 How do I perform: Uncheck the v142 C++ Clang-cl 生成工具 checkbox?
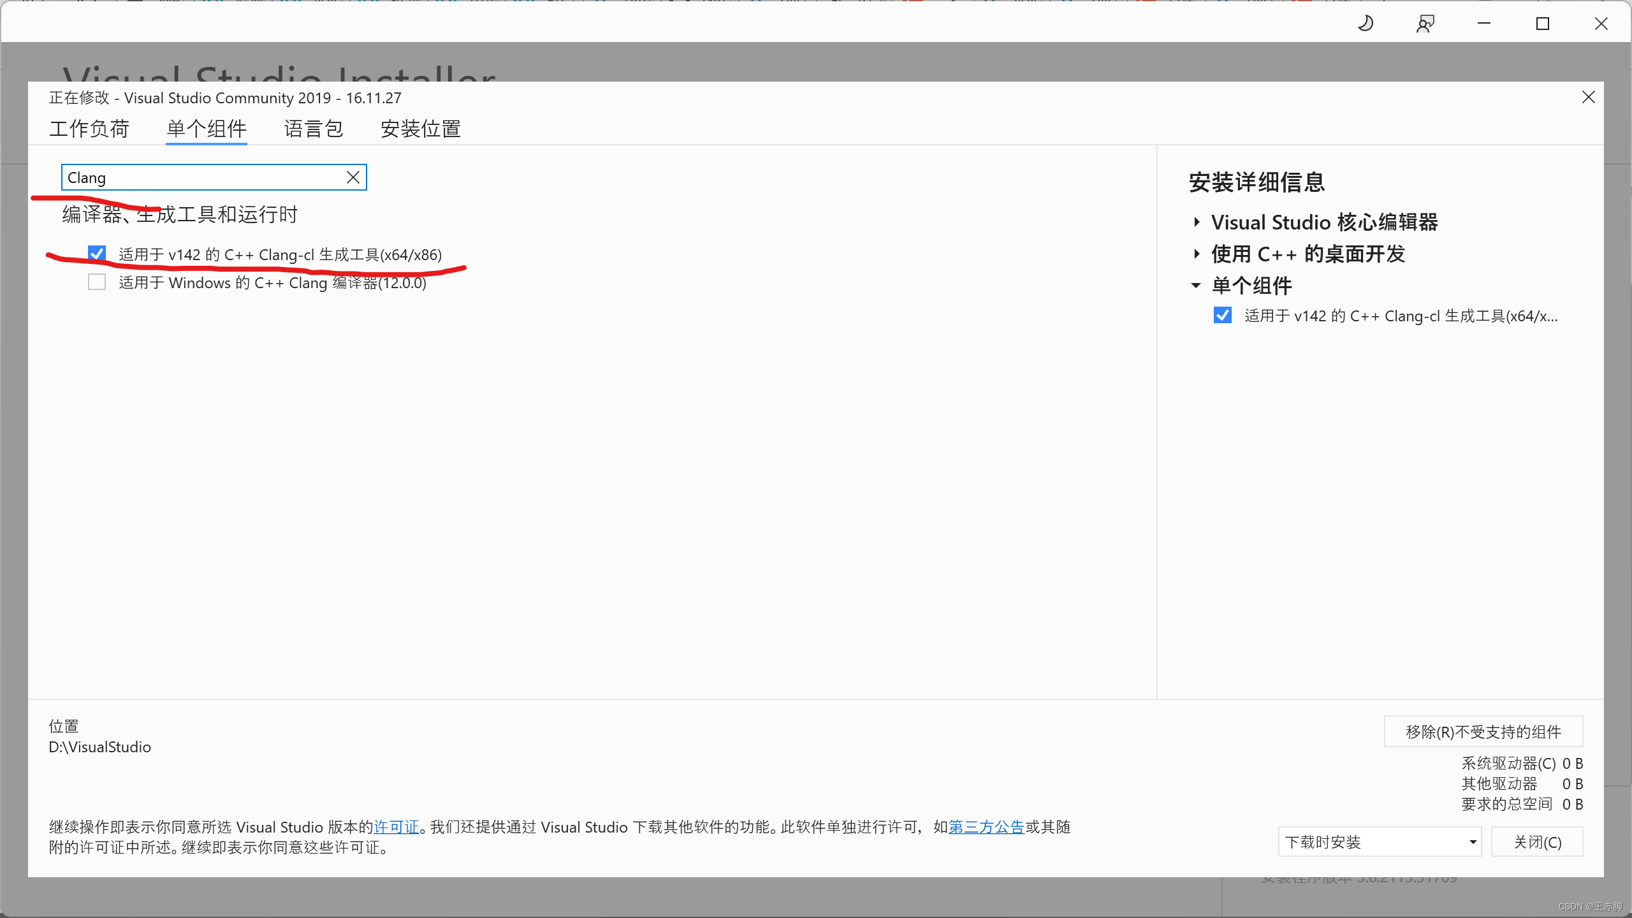click(x=97, y=254)
